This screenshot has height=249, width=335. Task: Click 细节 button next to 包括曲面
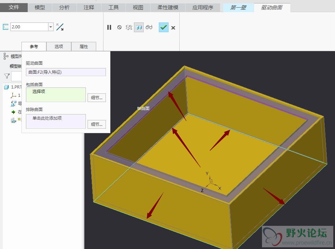click(x=97, y=98)
